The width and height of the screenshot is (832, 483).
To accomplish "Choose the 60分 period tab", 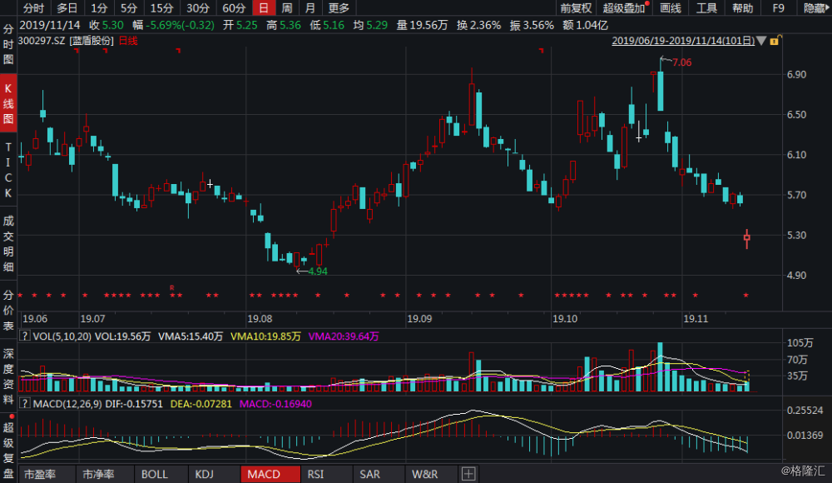I will click(x=234, y=8).
